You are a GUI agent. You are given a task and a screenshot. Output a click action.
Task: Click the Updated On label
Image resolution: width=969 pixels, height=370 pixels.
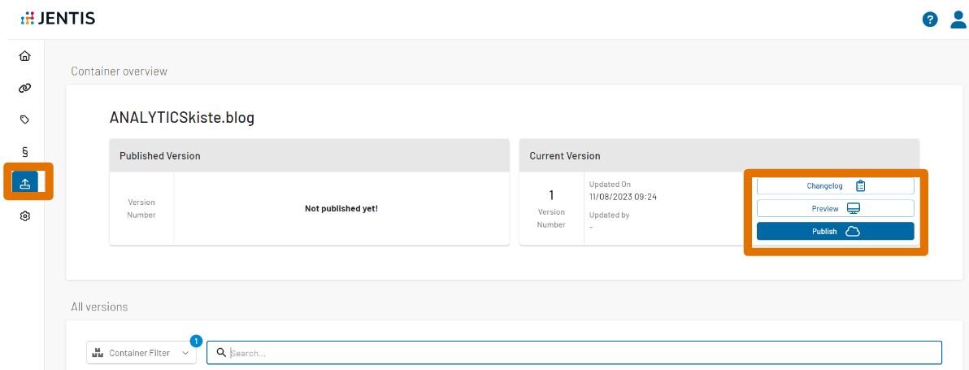610,184
